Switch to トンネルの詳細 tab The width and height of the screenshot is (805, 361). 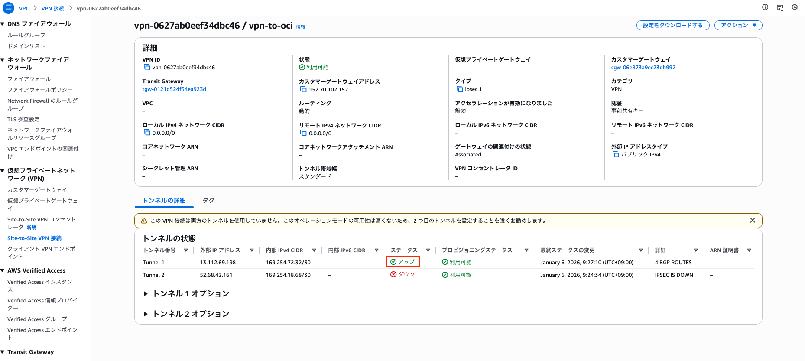tap(164, 200)
